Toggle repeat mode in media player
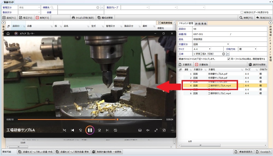 click(x=115, y=130)
